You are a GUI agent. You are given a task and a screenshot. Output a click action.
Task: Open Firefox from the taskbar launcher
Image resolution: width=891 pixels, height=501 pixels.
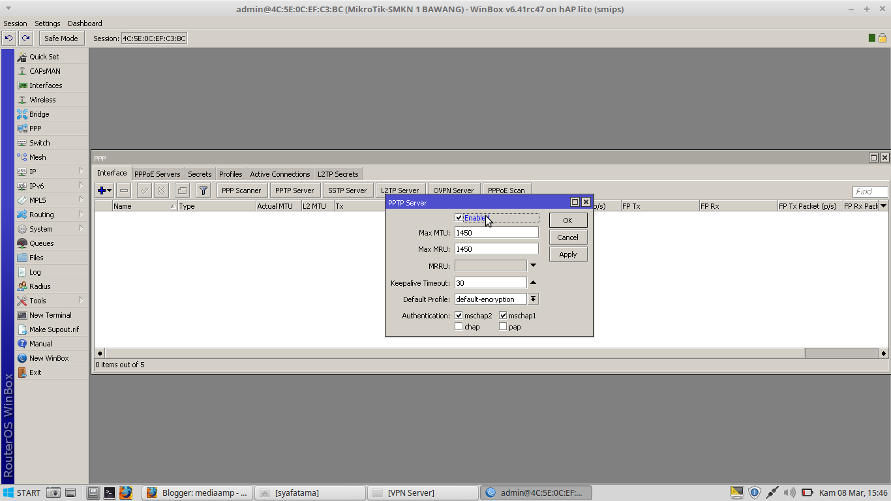coord(126,493)
